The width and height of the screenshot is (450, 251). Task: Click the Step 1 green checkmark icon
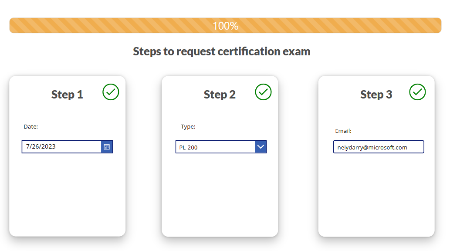[111, 92]
